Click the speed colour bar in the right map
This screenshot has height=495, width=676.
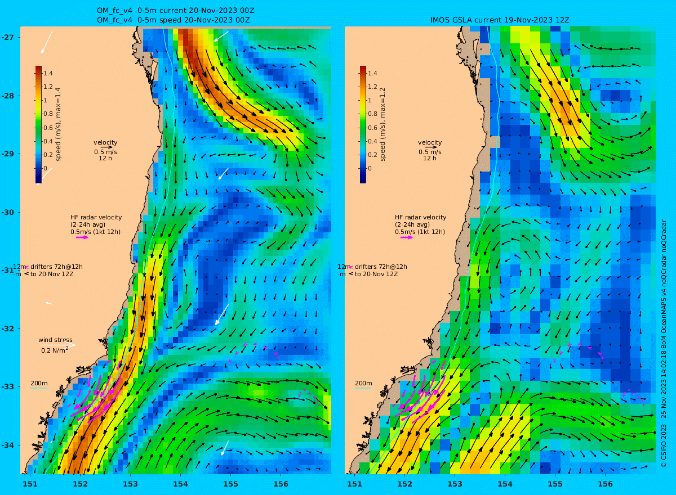click(x=363, y=124)
